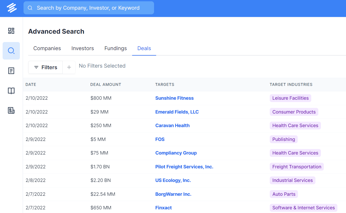Sort by the DATE column header
This screenshot has height=213, width=346.
click(31, 85)
